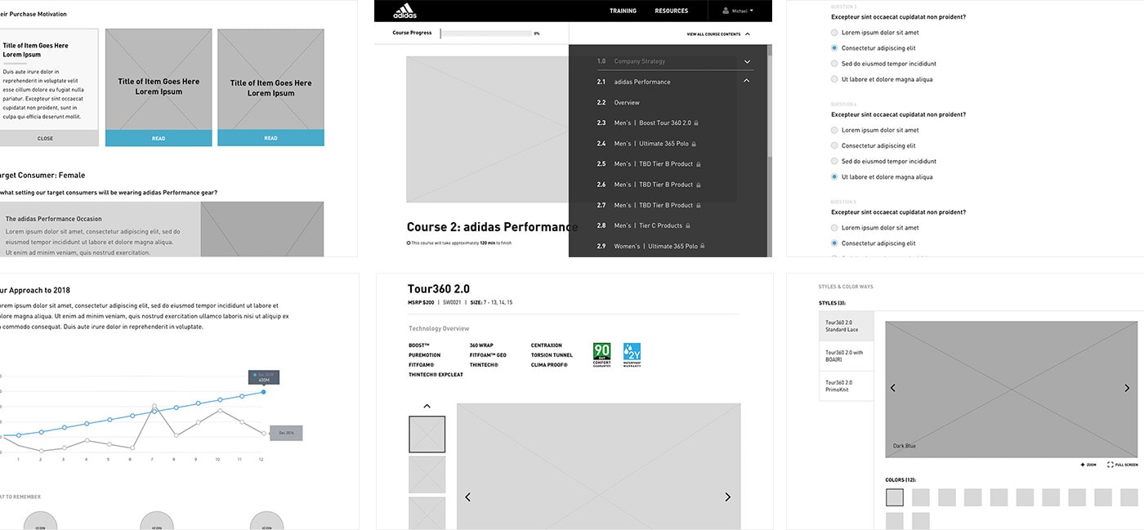
Task: Select the Tour360 2.0 with BOA(R) style tab
Action: tap(847, 356)
